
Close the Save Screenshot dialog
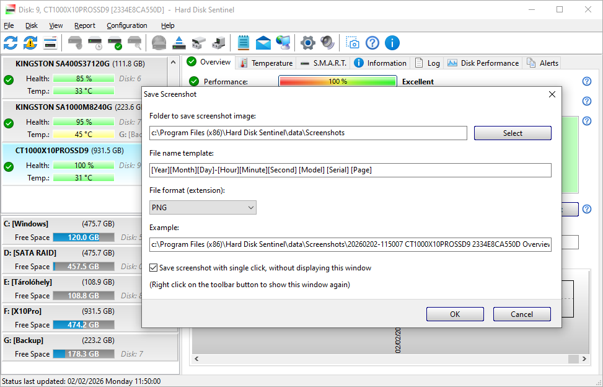tap(552, 94)
